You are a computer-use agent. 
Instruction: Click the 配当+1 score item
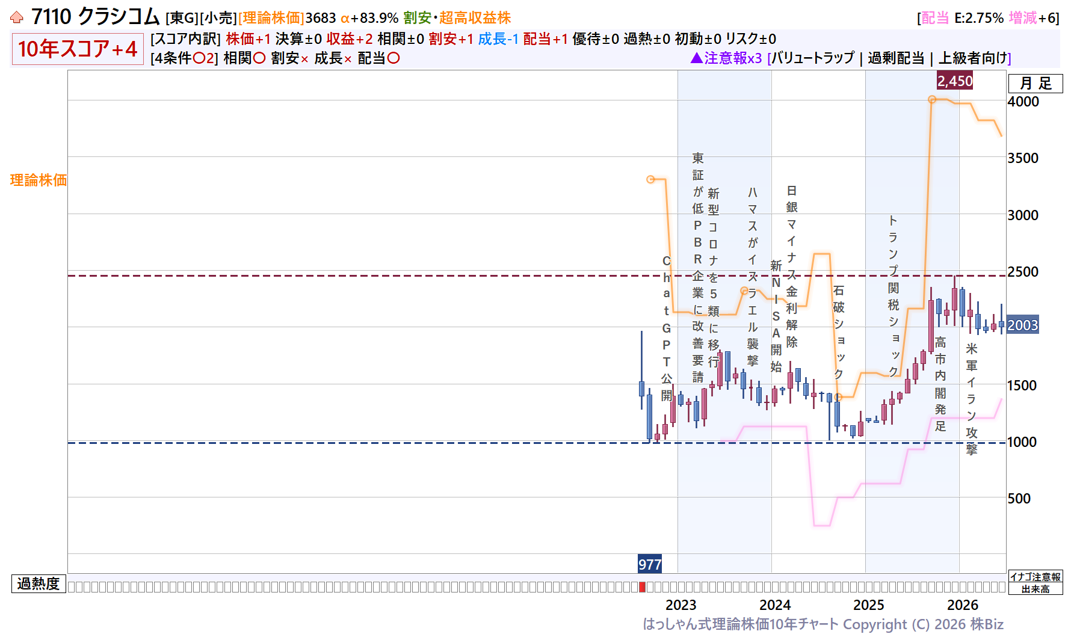(x=546, y=39)
